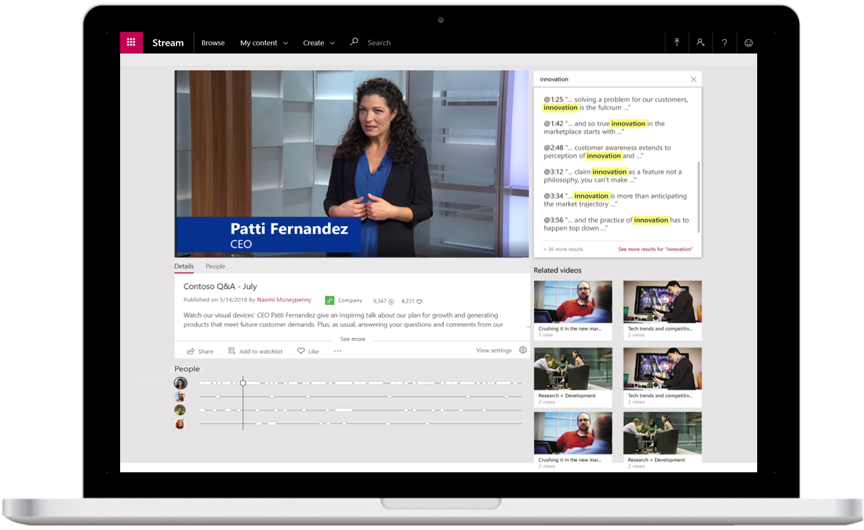Select first person avatar in People timeline
Image resolution: width=864 pixels, height=530 pixels.
tap(180, 383)
